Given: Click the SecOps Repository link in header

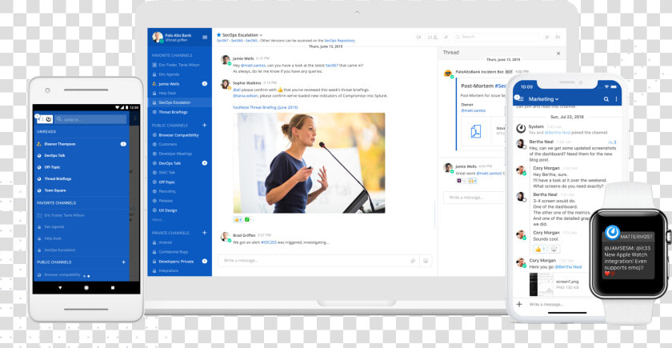Looking at the screenshot, I should click(339, 40).
